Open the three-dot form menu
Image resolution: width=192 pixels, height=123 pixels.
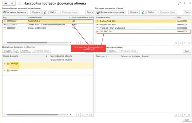coord(185,3)
